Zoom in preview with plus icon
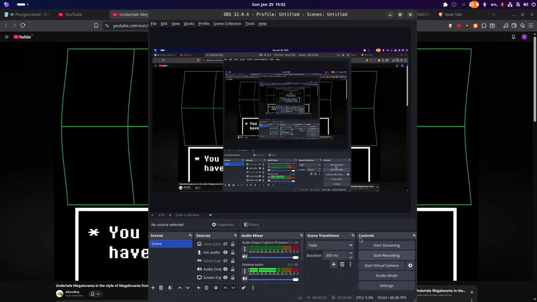This screenshot has height=302, width=537. click(x=170, y=215)
